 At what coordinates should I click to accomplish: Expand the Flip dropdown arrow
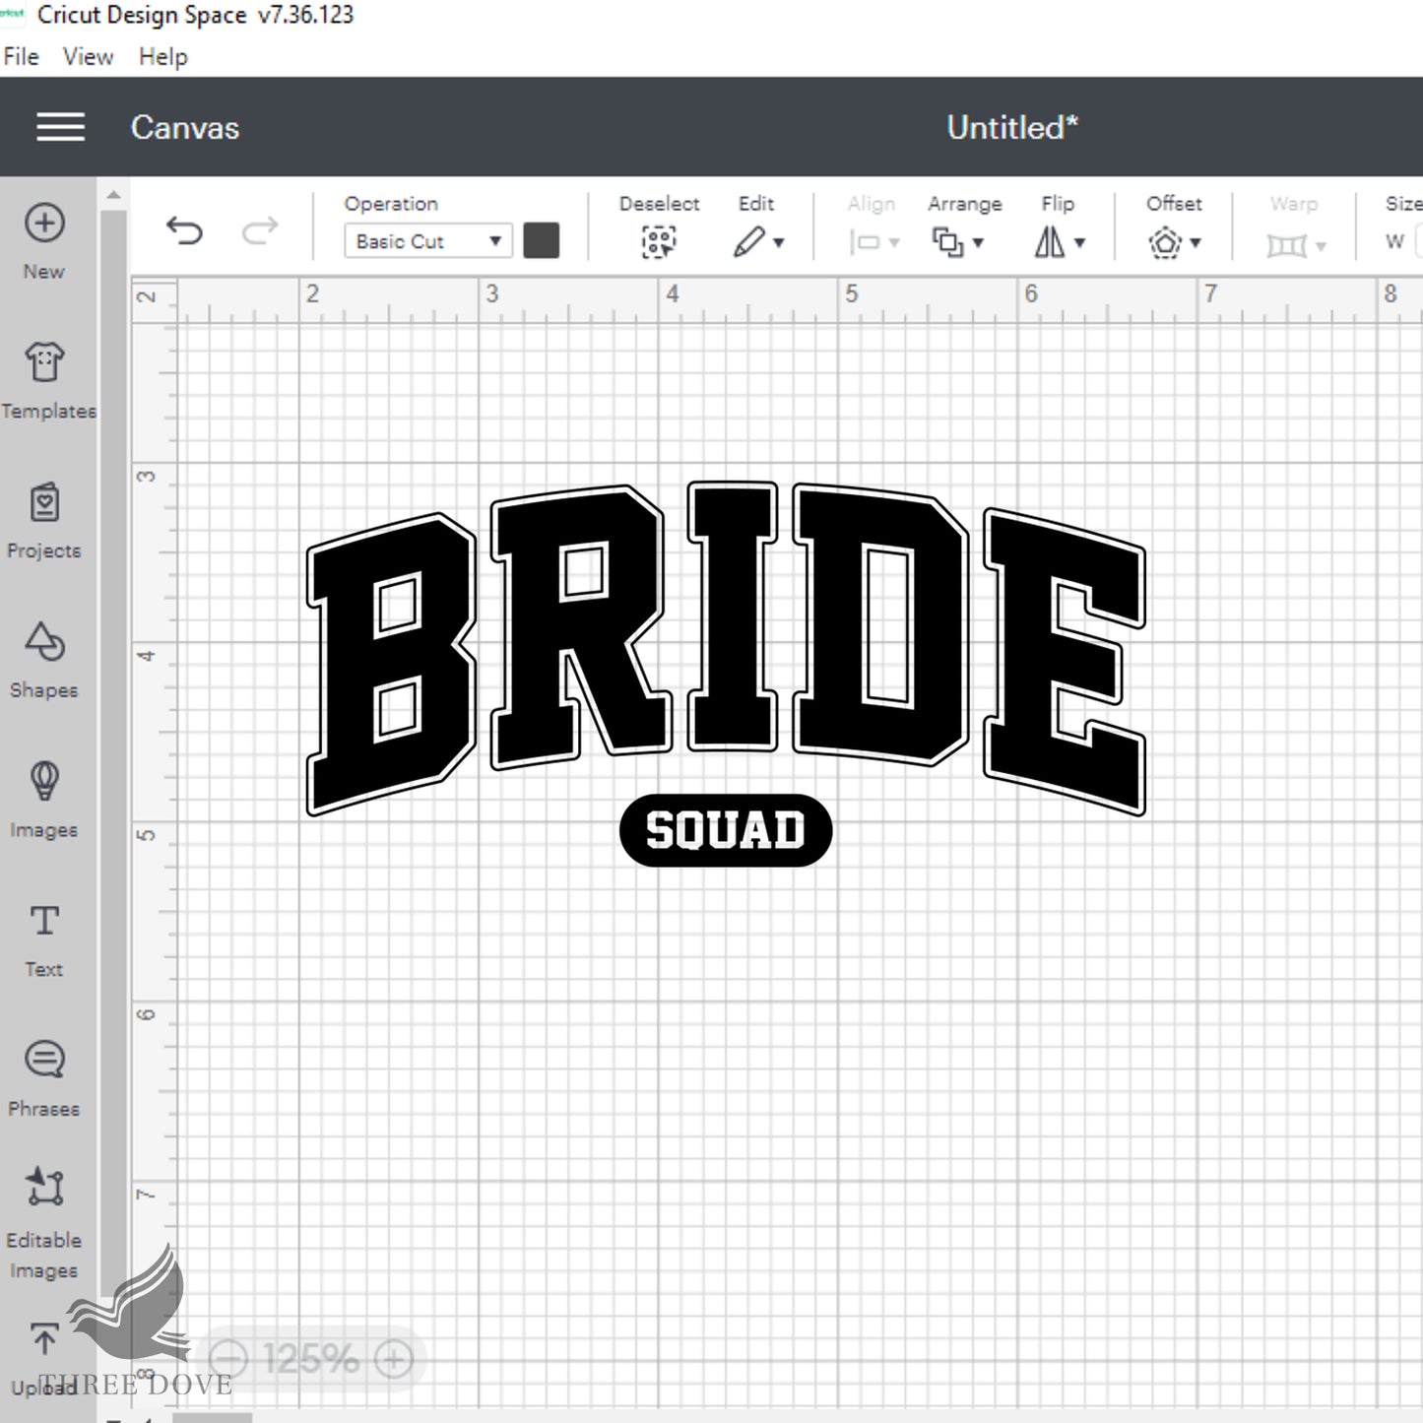click(x=1080, y=242)
